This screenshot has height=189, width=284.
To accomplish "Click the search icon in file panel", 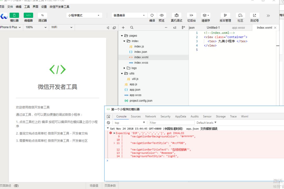I will pos(132,28).
